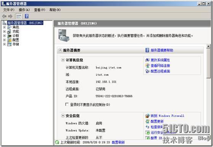Viewport: 213px width, 147px height.
Task: Select the 功能 tree item
Action: tap(16, 32)
